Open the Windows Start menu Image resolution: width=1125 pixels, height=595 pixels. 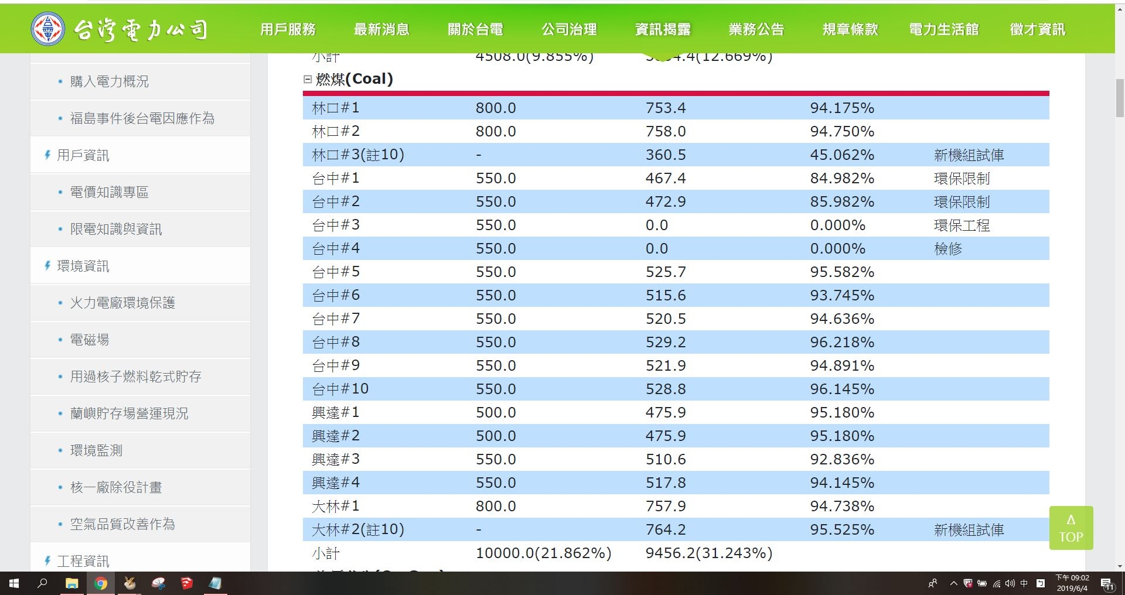coord(14,583)
